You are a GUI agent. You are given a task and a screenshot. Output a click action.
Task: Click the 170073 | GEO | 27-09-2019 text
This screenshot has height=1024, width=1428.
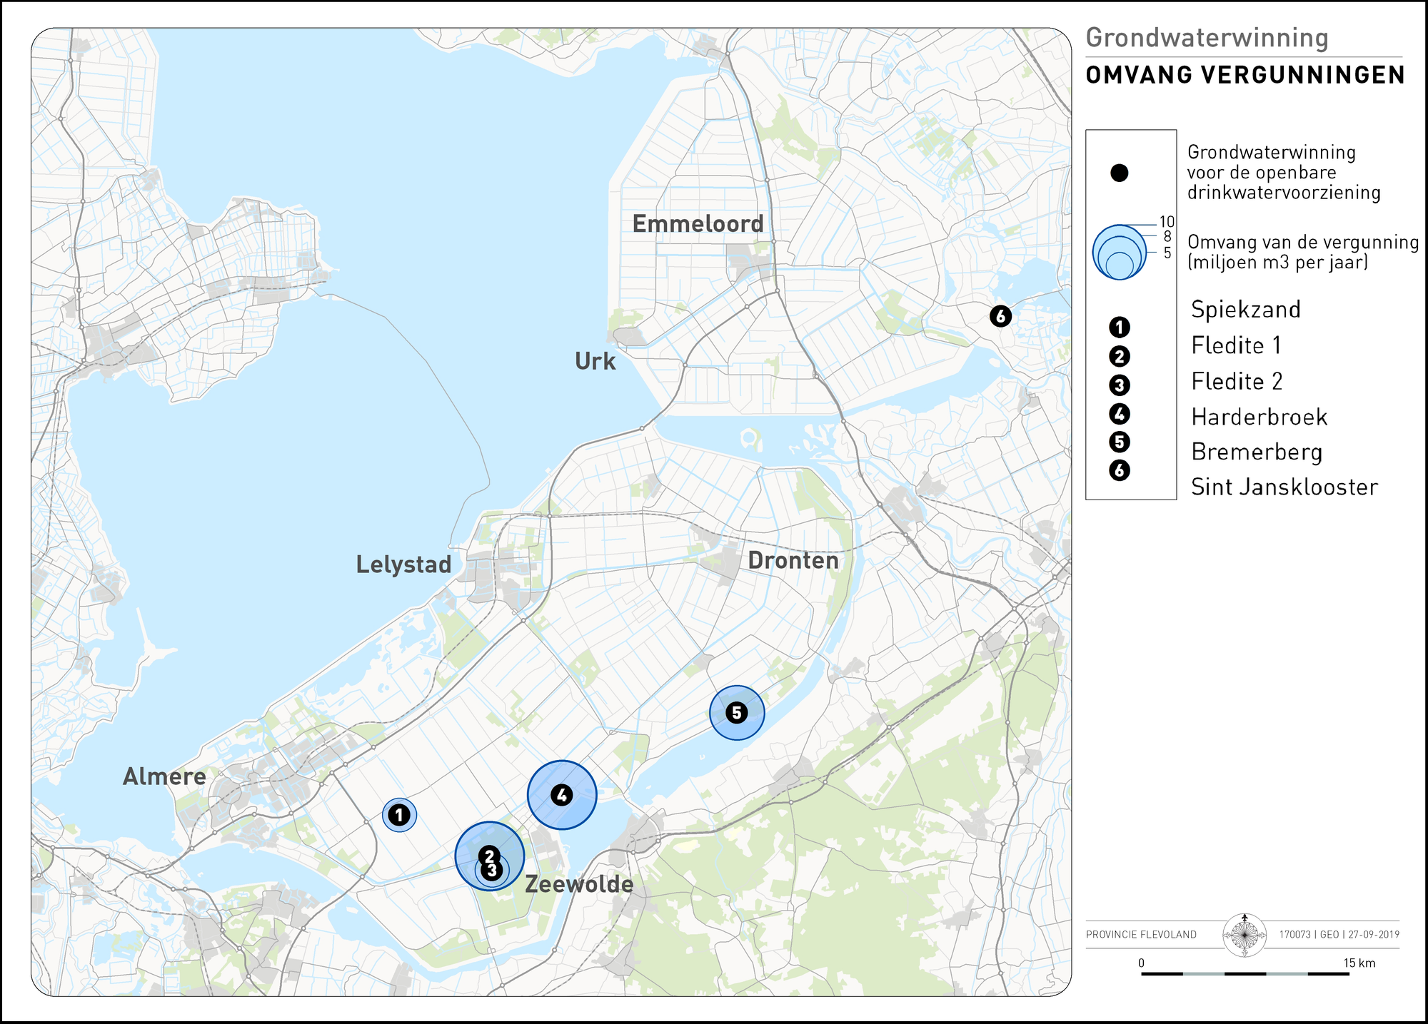coord(1339,935)
